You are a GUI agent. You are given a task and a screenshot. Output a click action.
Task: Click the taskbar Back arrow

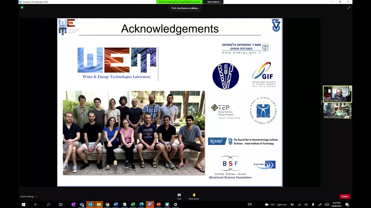point(36,205)
